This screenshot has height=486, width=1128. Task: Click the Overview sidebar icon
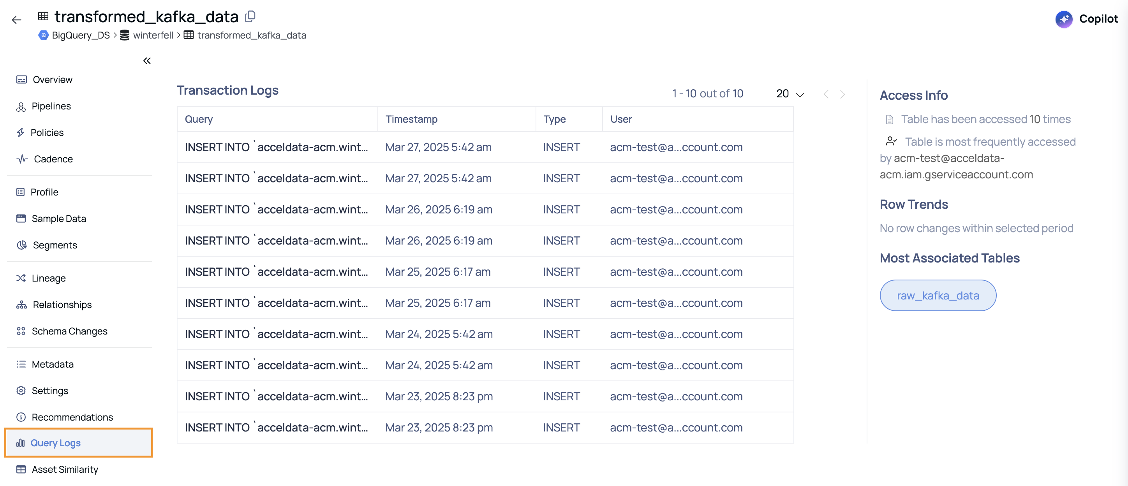(21, 80)
